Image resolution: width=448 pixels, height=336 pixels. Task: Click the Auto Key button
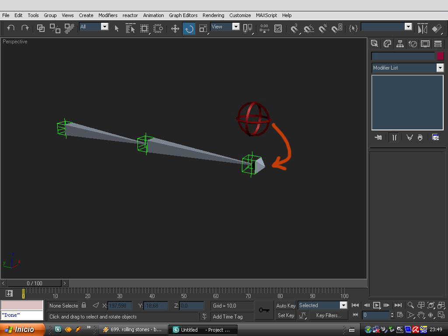286,305
